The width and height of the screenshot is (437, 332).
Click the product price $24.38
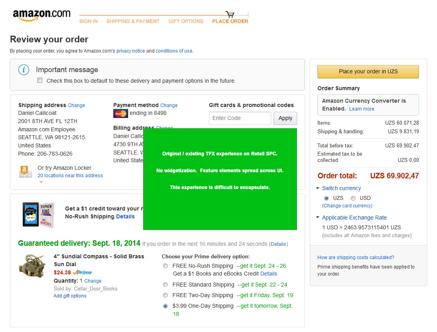[62, 273]
